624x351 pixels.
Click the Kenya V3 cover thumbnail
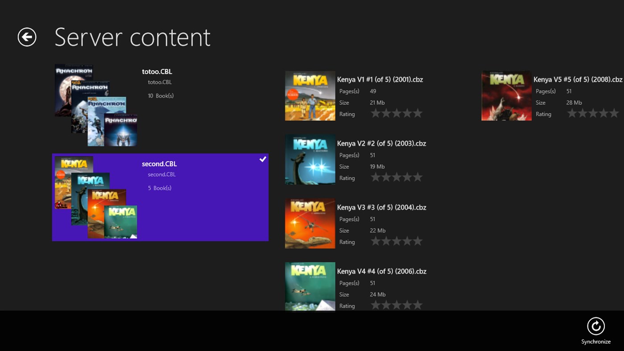tap(310, 223)
